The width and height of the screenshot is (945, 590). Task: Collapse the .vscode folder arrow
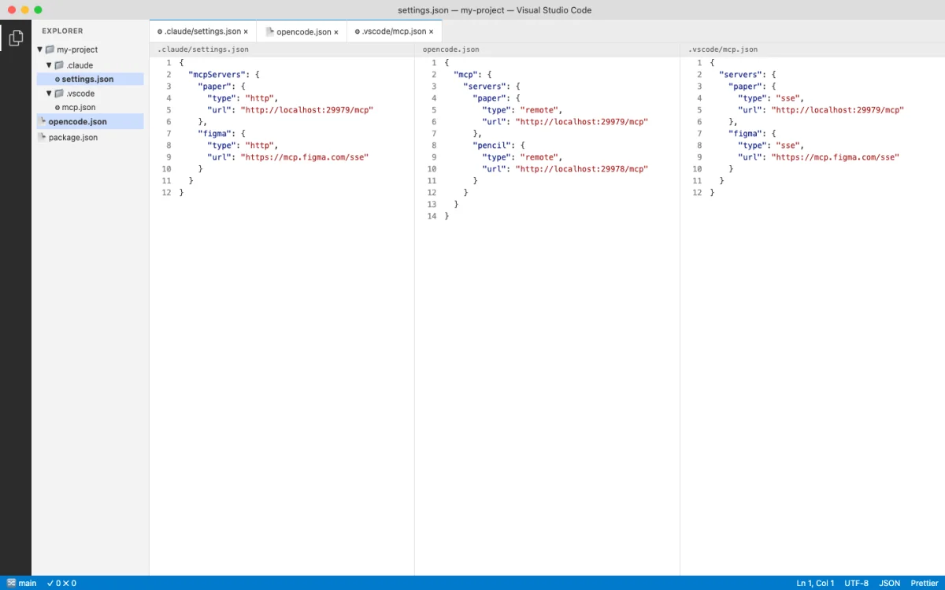tap(49, 94)
